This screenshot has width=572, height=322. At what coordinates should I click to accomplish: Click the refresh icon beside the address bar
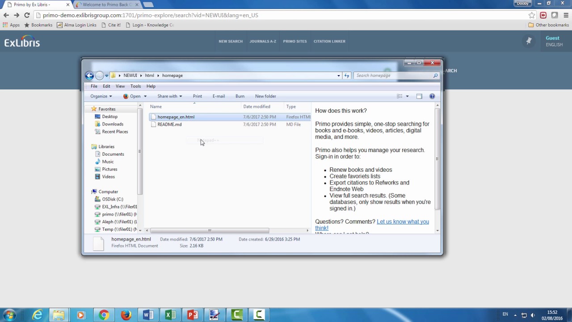pyautogui.click(x=346, y=76)
